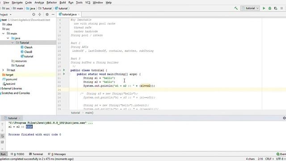Run the tutorial configuration with the green play button
Screen dimensions: 286x161
coord(264,8)
